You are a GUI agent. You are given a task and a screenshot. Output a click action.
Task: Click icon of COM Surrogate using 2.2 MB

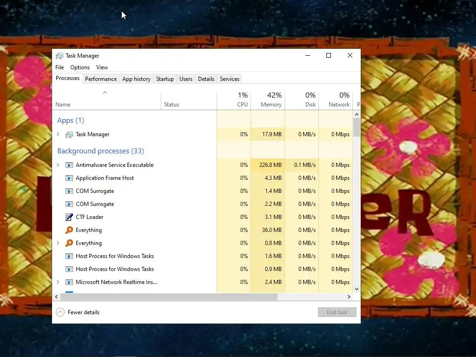click(x=69, y=205)
